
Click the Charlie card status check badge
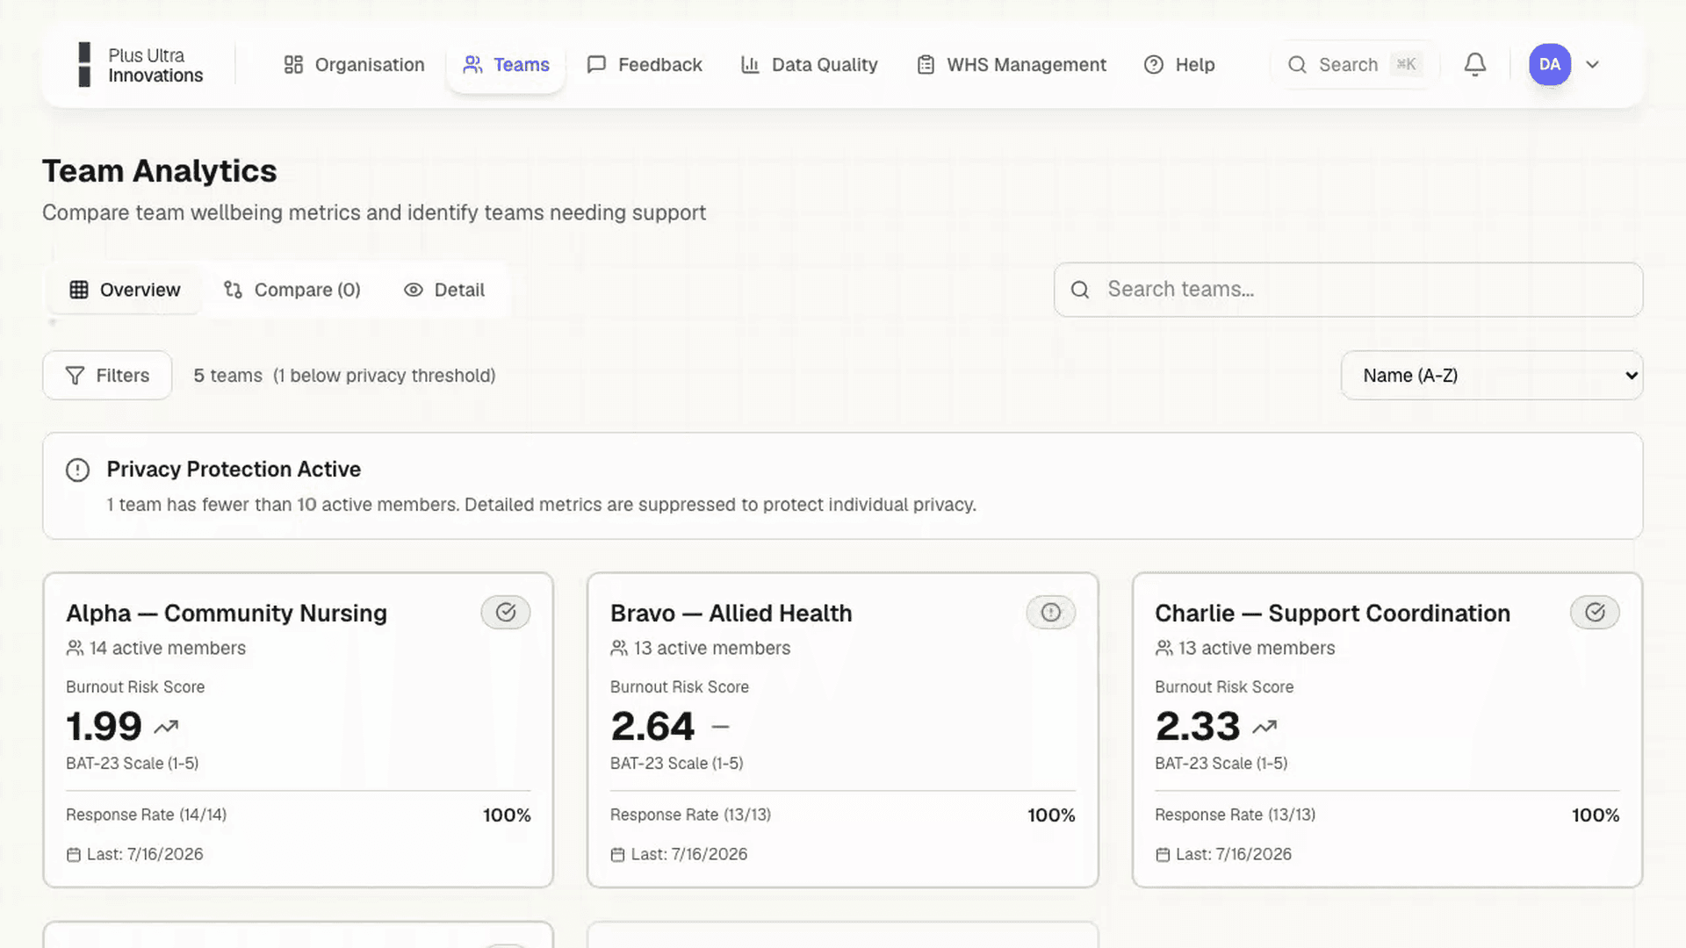pyautogui.click(x=1595, y=613)
